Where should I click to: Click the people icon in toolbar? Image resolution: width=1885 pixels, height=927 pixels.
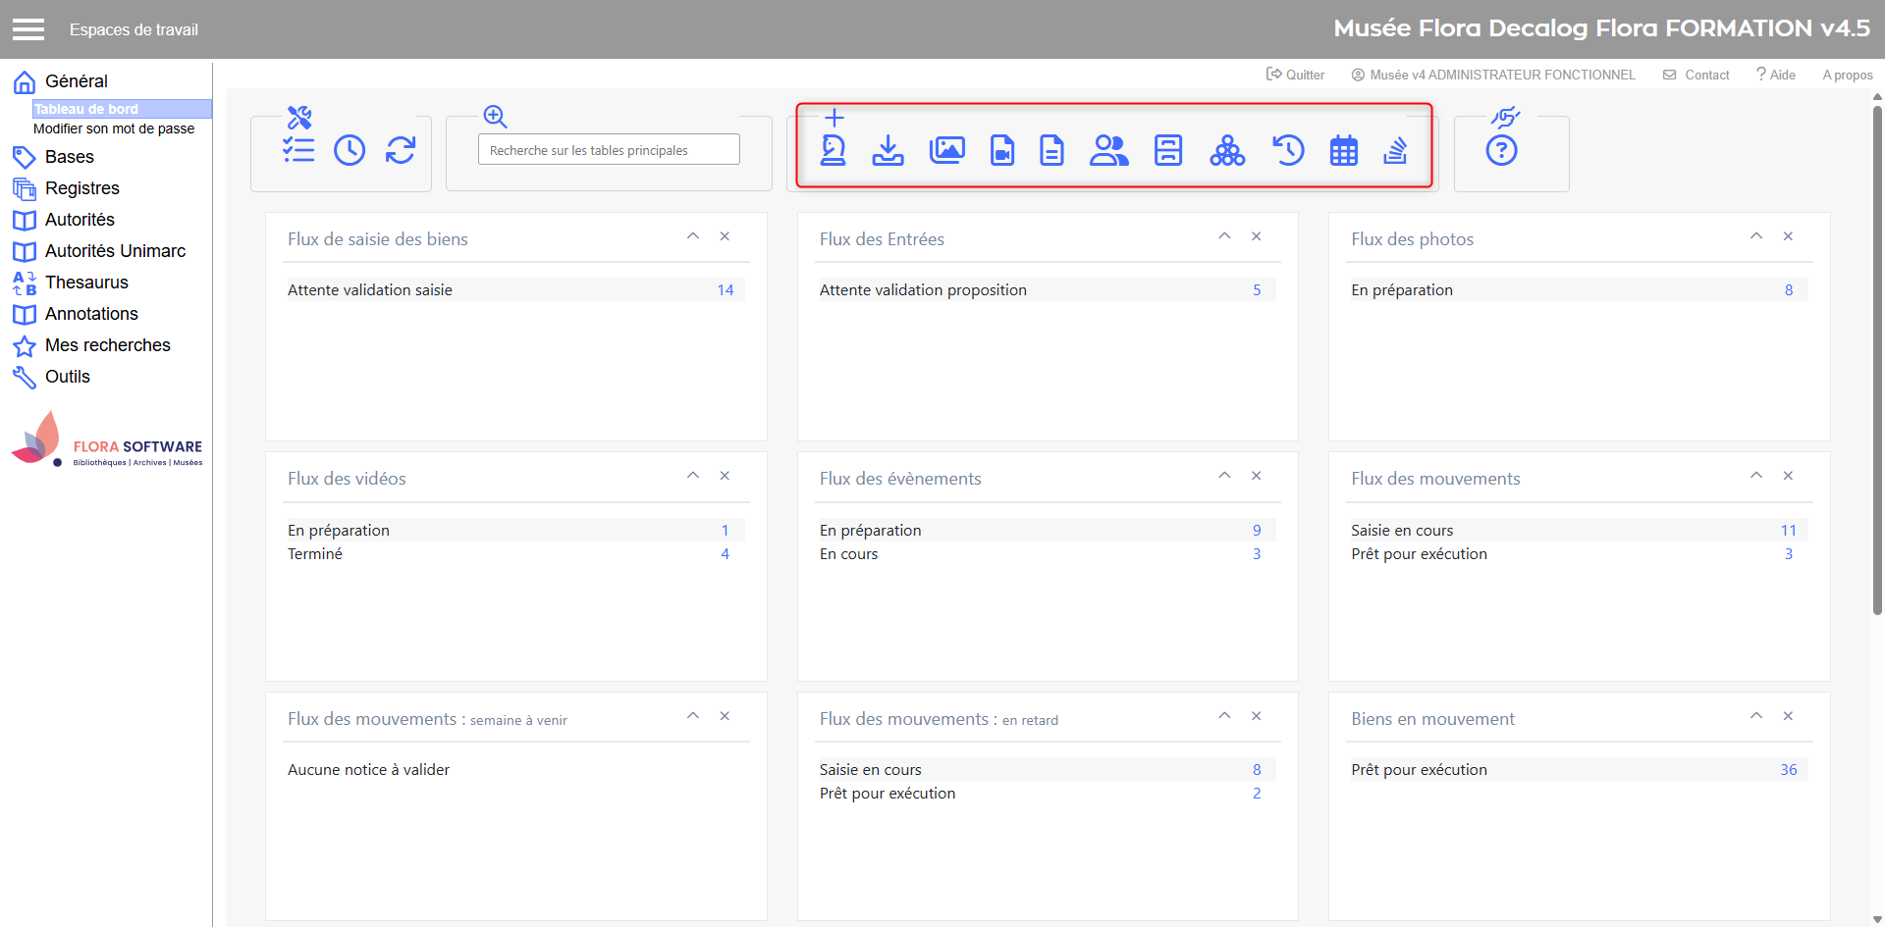(x=1108, y=150)
